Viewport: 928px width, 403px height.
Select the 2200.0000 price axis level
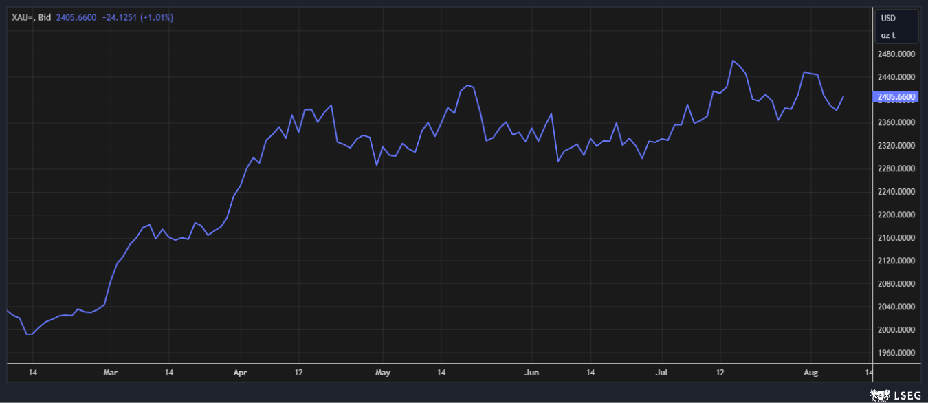pyautogui.click(x=896, y=215)
